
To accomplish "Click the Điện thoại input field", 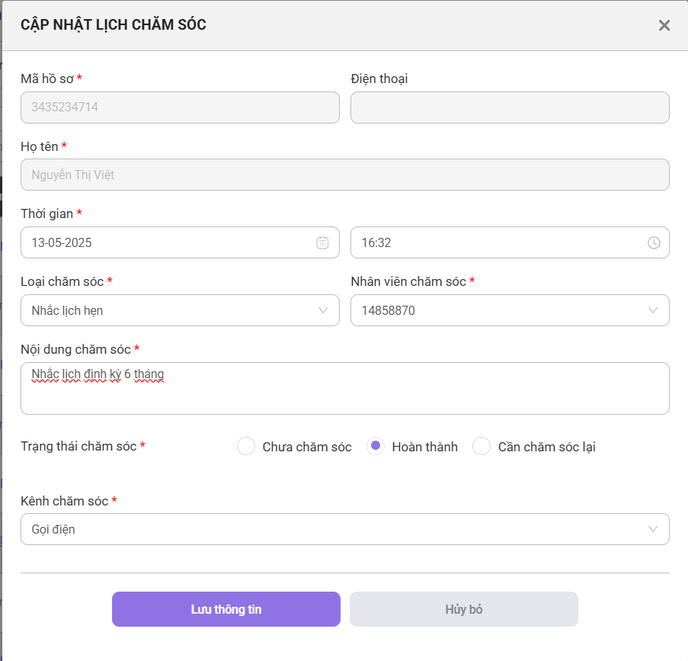I will 510,107.
